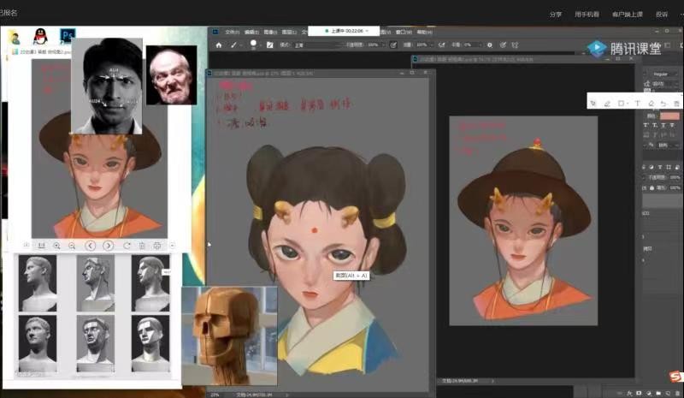Click 客户端上课 button in top bar
Viewport: 684px width, 398px height.
(626, 15)
